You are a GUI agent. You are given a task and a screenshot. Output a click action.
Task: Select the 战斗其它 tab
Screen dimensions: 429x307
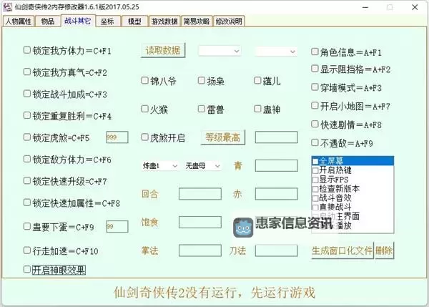(x=78, y=21)
